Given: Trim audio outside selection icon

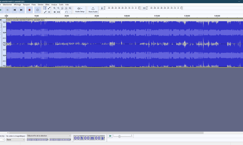Looking at the screenshot, I should (55, 12).
